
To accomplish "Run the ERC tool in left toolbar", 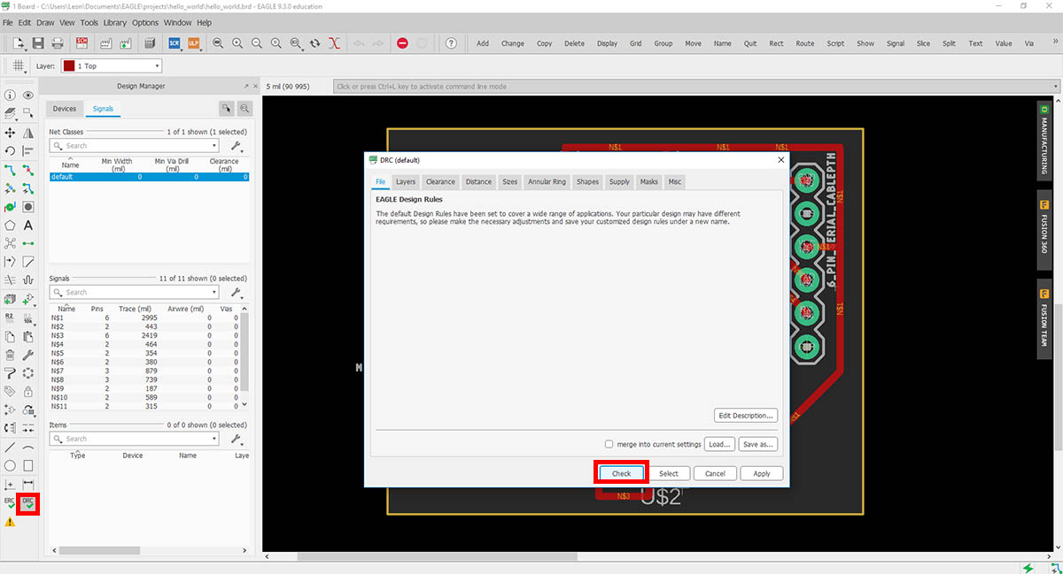I will (10, 503).
